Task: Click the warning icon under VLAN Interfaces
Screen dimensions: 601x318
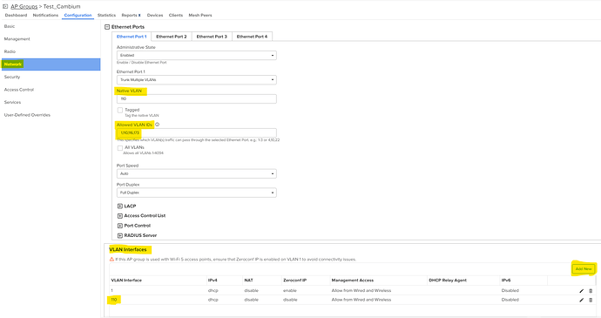Action: (111, 260)
